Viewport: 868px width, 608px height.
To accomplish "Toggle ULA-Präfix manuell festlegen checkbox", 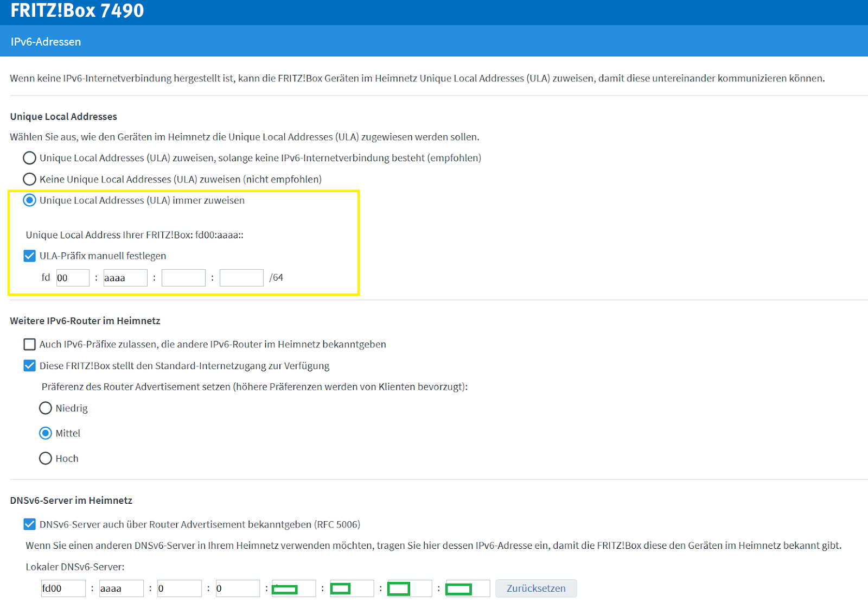I will (x=29, y=256).
